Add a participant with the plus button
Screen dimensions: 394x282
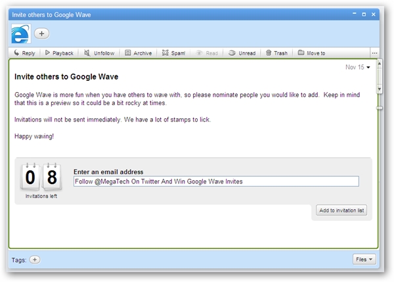coord(42,34)
